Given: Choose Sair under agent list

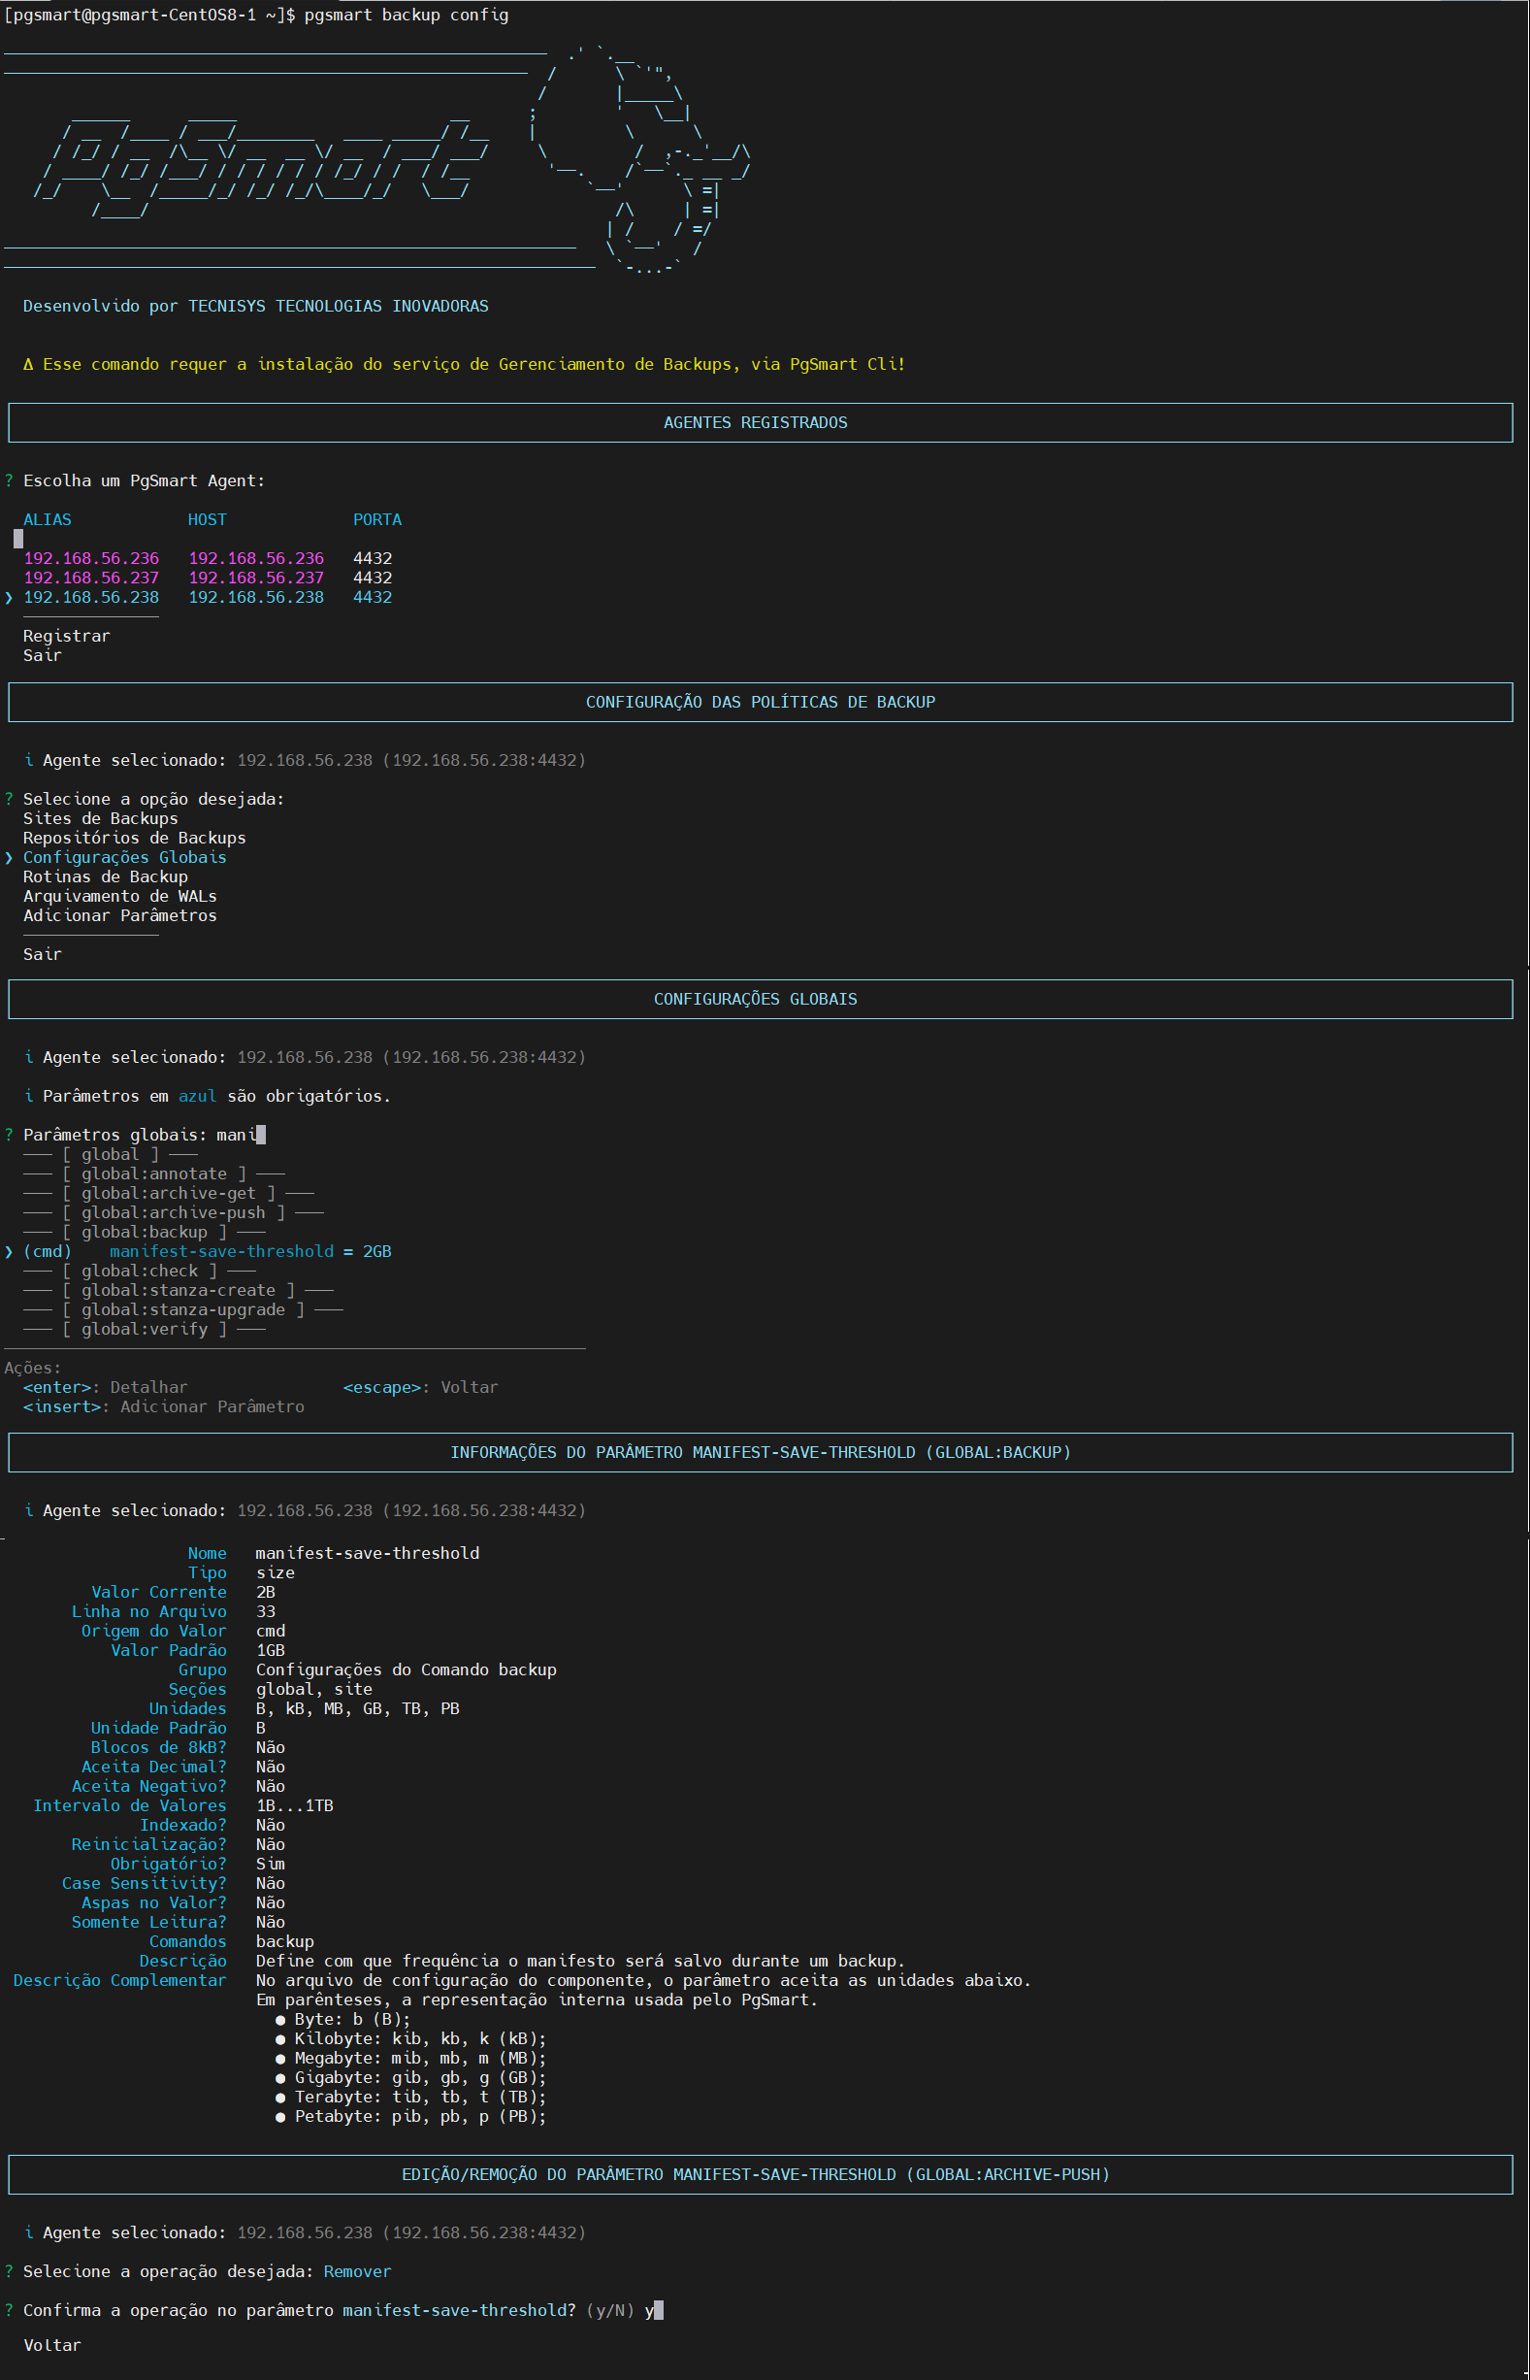Looking at the screenshot, I should [43, 655].
